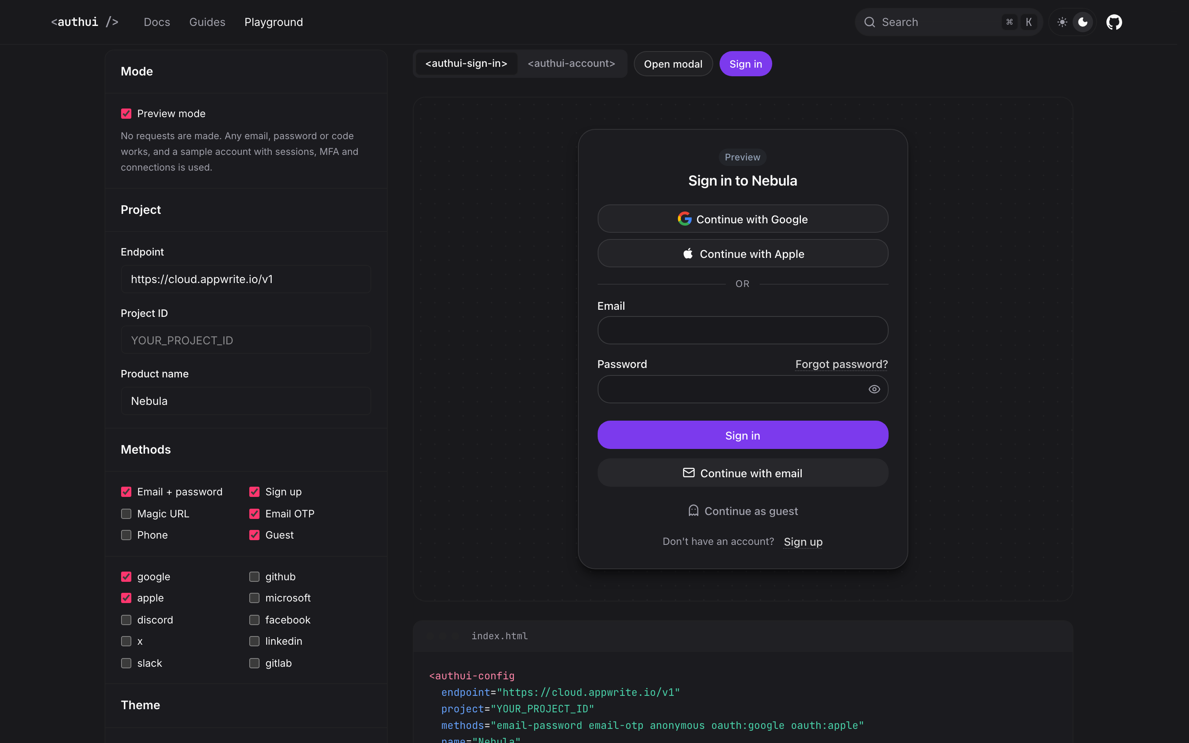Click the envelope icon on Continue with email

pos(688,473)
